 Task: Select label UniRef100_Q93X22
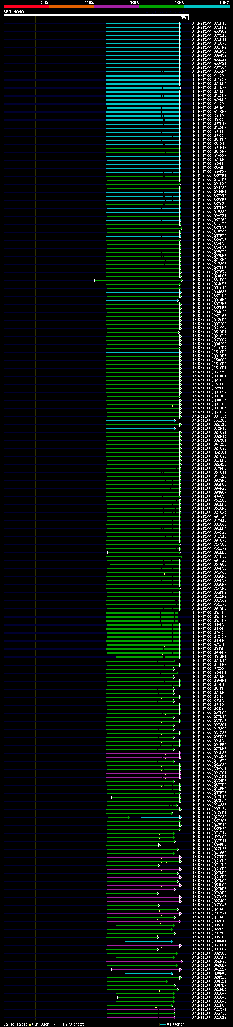tap(209, 136)
